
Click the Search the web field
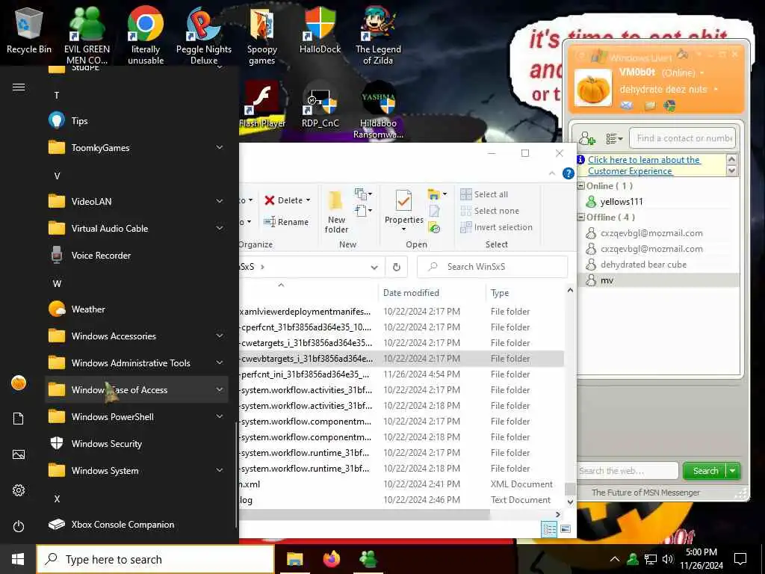coord(628,471)
